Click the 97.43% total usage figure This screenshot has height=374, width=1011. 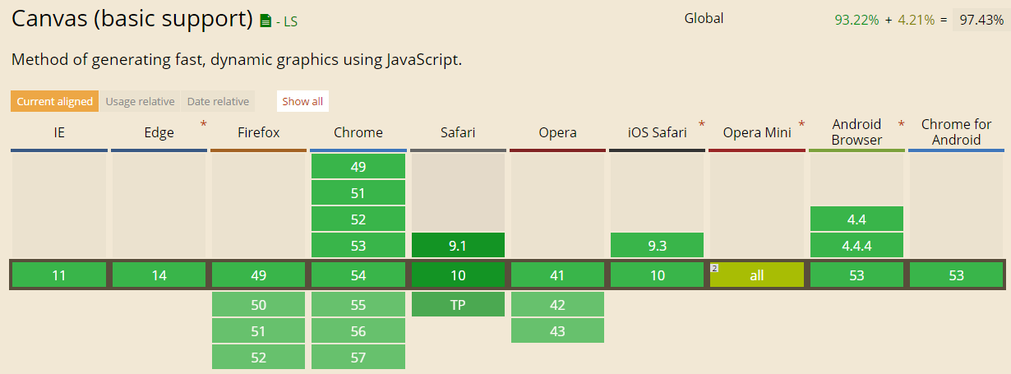click(981, 20)
